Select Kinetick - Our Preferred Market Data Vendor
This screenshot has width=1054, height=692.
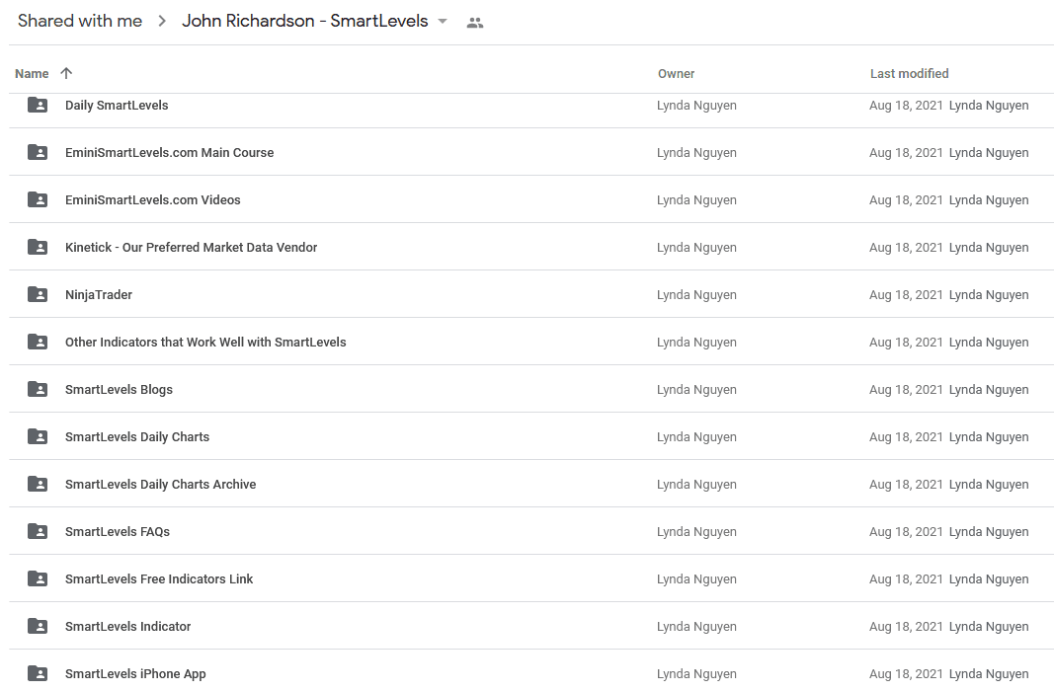pyautogui.click(x=191, y=247)
